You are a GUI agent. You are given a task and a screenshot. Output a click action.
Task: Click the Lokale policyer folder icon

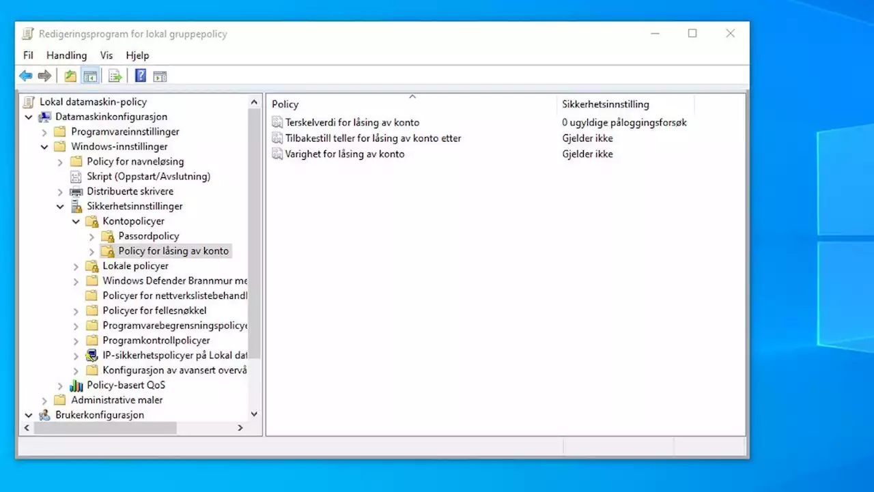pyautogui.click(x=91, y=265)
